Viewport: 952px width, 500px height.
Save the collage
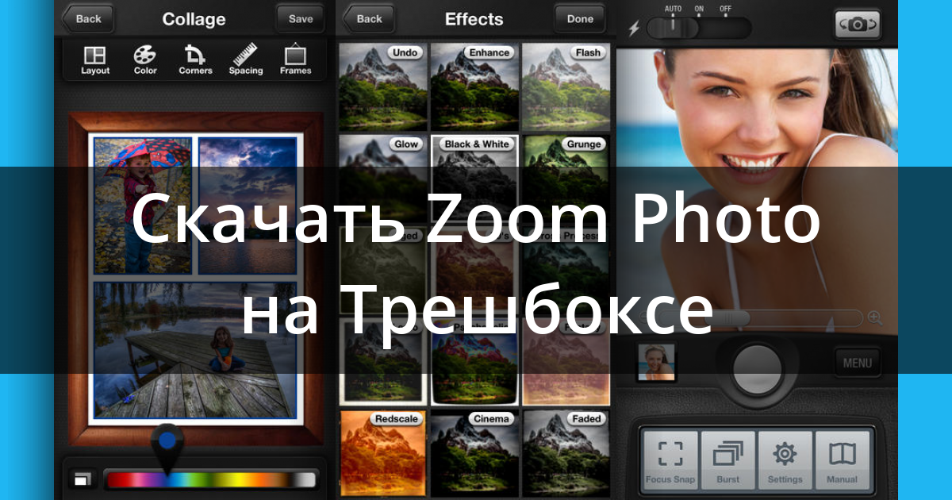(300, 18)
